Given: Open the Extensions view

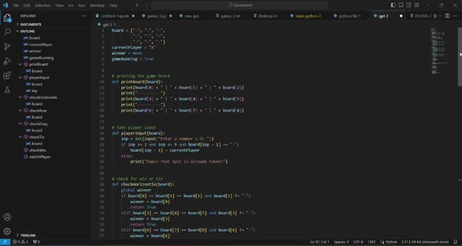Looking at the screenshot, I should tap(7, 75).
